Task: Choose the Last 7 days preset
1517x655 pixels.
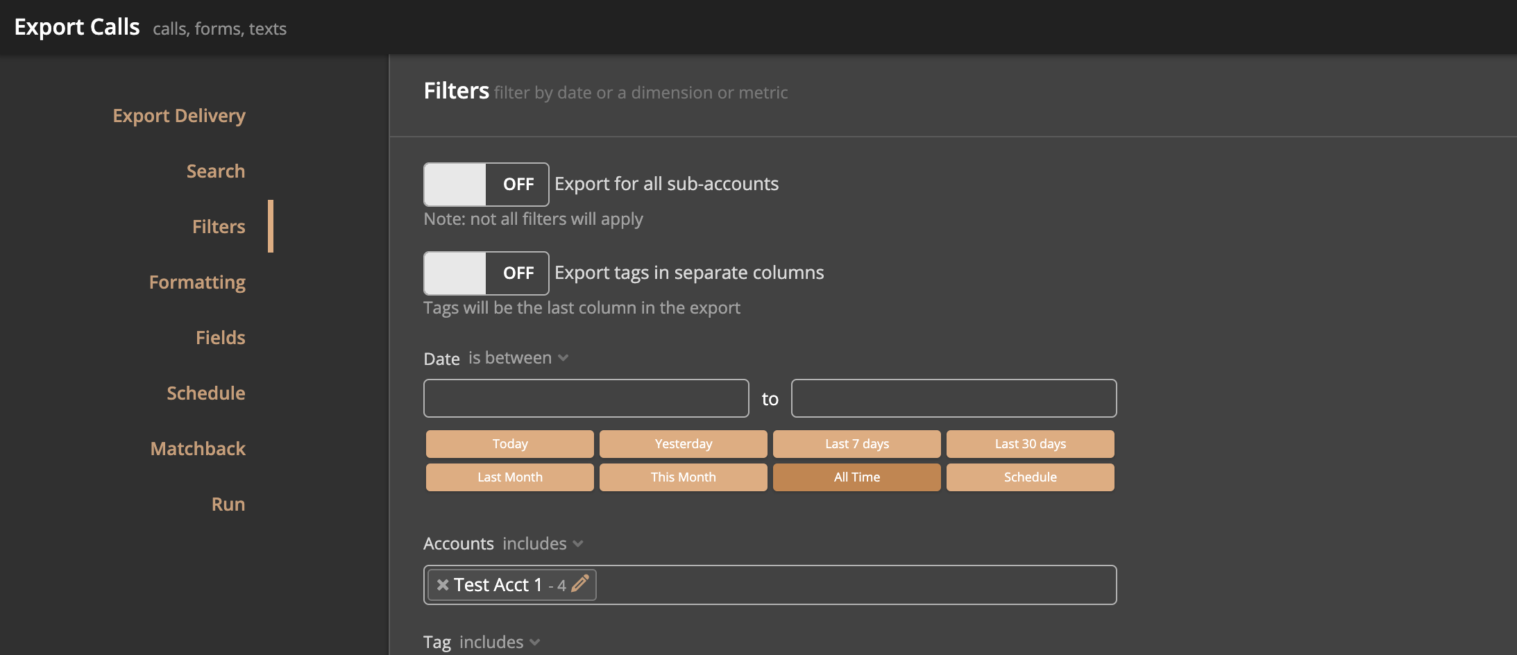Action: click(x=857, y=444)
